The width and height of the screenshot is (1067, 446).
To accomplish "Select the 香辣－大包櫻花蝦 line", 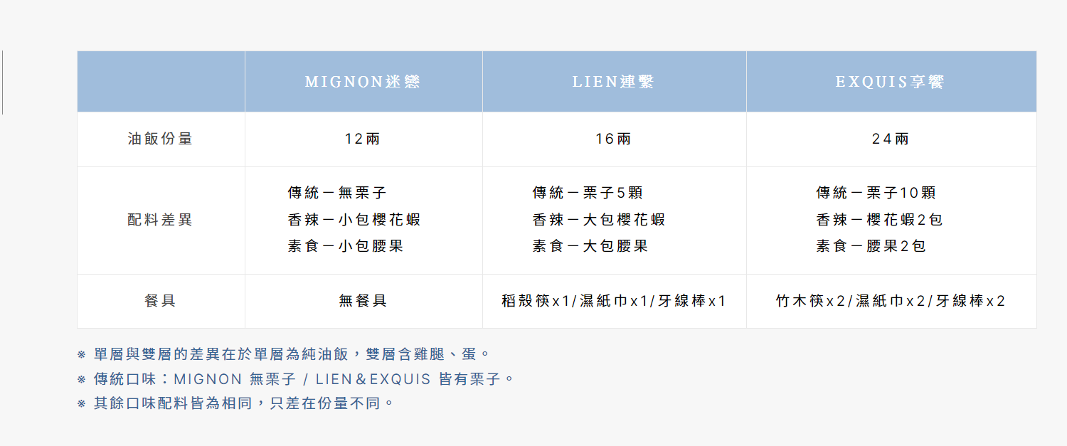I will point(599,220).
